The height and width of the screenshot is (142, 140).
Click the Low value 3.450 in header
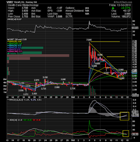[25, 14]
